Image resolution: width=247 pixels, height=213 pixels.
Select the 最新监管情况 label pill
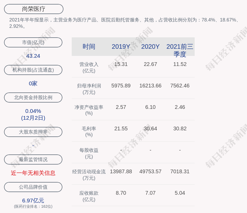33,159
